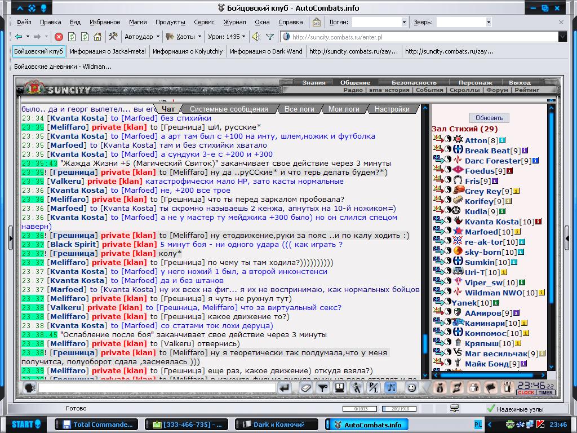
Task: Click the black flag icon
Action: (491, 388)
